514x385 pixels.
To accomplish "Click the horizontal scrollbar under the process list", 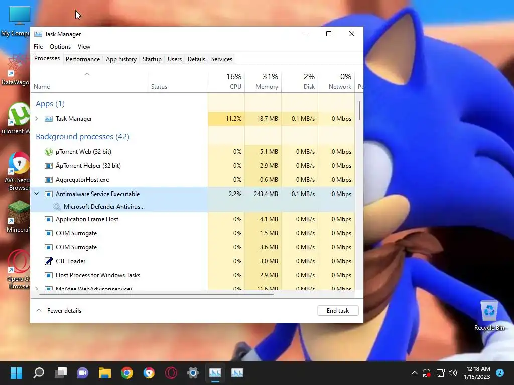I will (157, 294).
